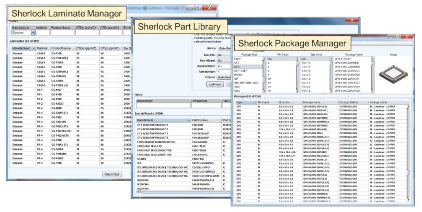Viewport: 422px width, 212px height.
Task: Select QFP / LQFP package type
Action: point(240,71)
